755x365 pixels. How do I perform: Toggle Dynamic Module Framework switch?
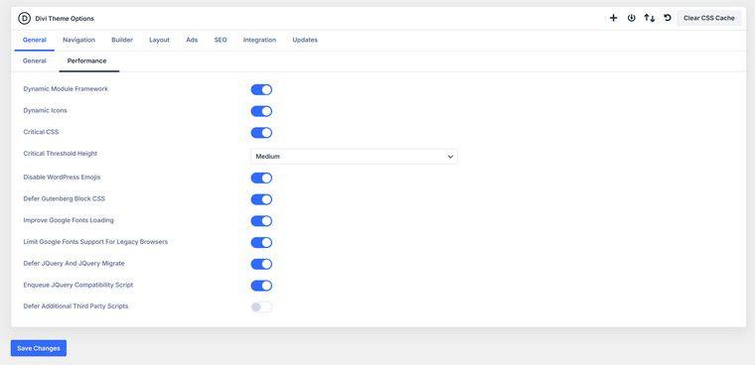pyautogui.click(x=261, y=90)
